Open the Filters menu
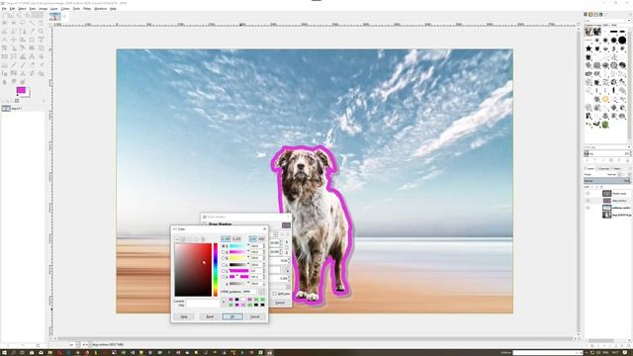 point(87,8)
